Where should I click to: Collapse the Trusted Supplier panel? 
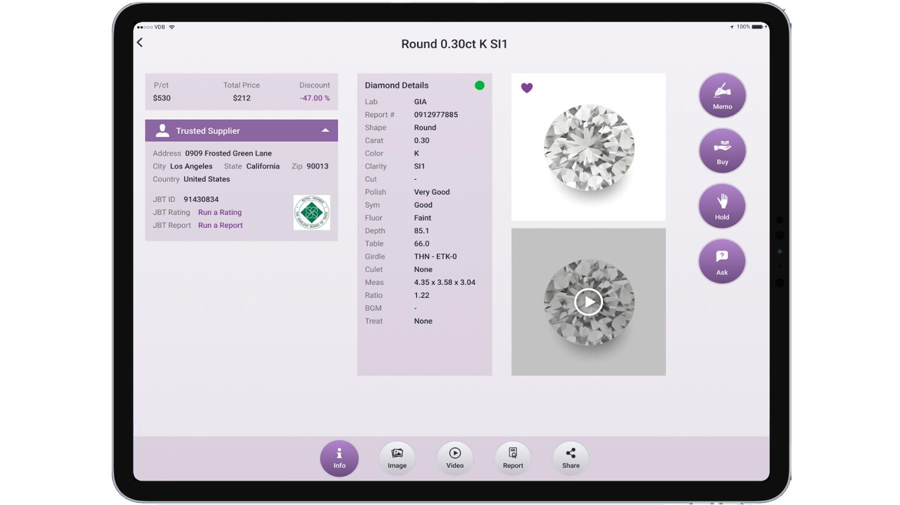[x=325, y=130]
